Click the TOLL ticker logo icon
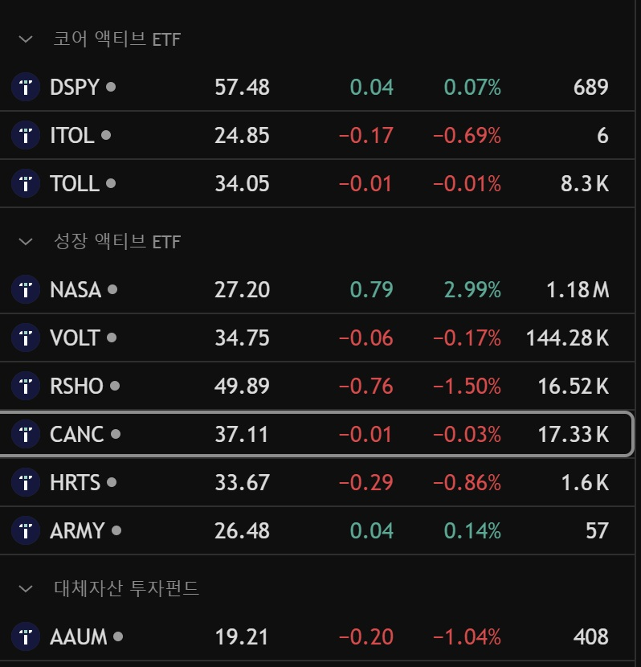The width and height of the screenshot is (641, 667). coord(26,183)
